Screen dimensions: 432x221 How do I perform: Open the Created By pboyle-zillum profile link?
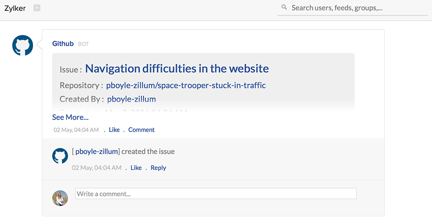tap(132, 99)
